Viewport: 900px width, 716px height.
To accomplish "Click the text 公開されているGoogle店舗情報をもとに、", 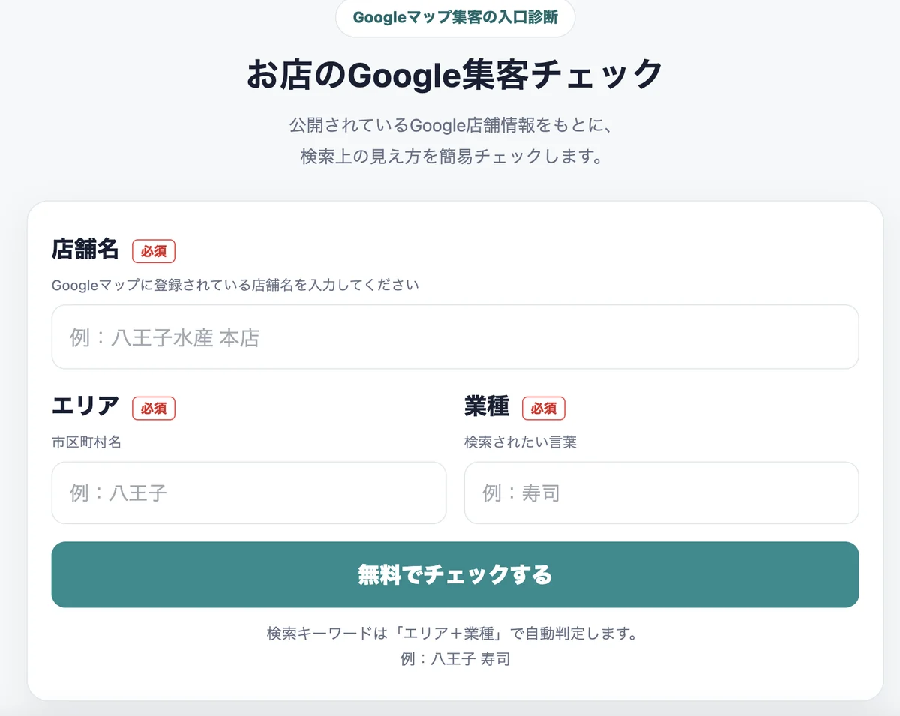I will pos(452,124).
